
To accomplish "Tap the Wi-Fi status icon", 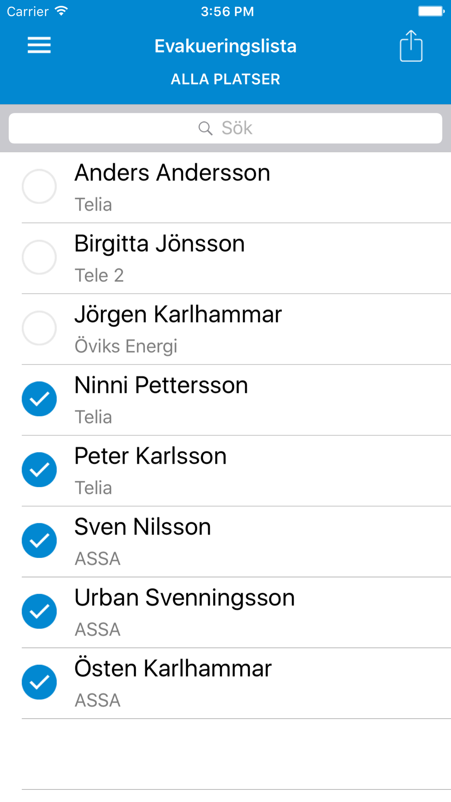I will click(x=61, y=11).
